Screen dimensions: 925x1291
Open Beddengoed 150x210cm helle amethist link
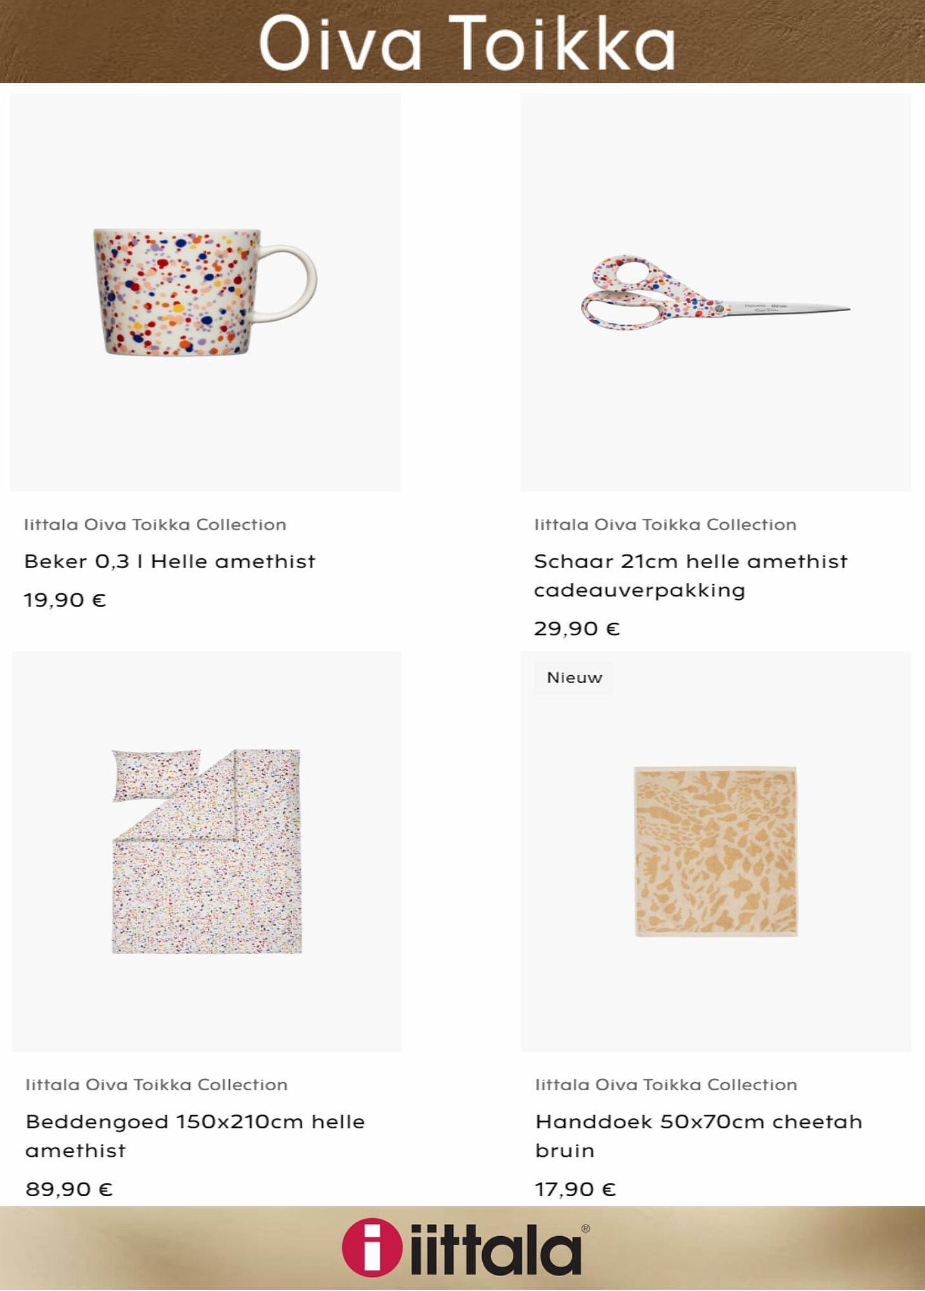[195, 1136]
